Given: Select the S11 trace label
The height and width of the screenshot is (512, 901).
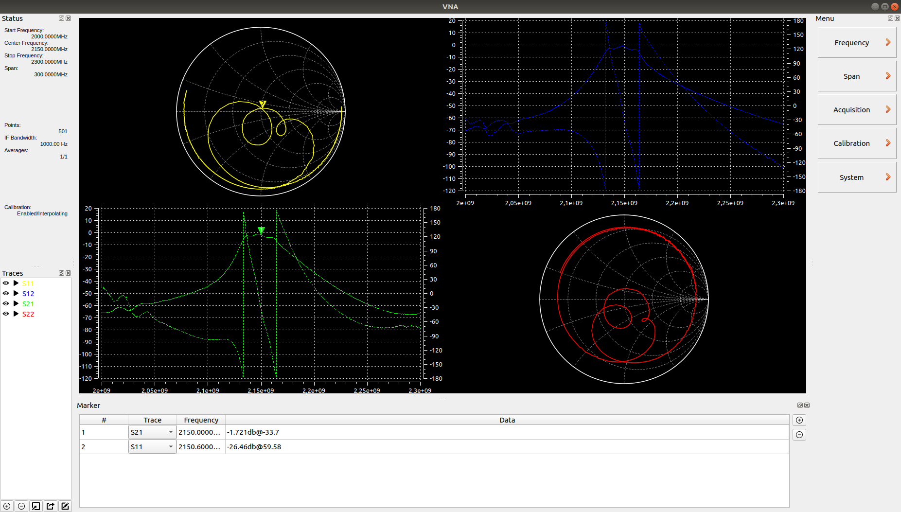Looking at the screenshot, I should [x=28, y=283].
